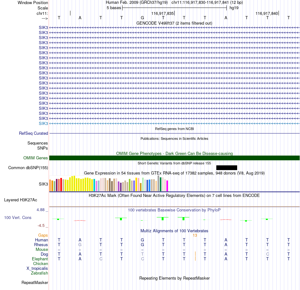Click the PhyloP Basewise Conservation title
The image size is (300, 290).
[174, 210]
